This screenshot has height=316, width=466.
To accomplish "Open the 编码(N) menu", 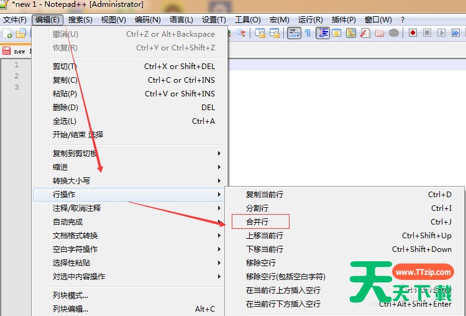I will pos(147,20).
